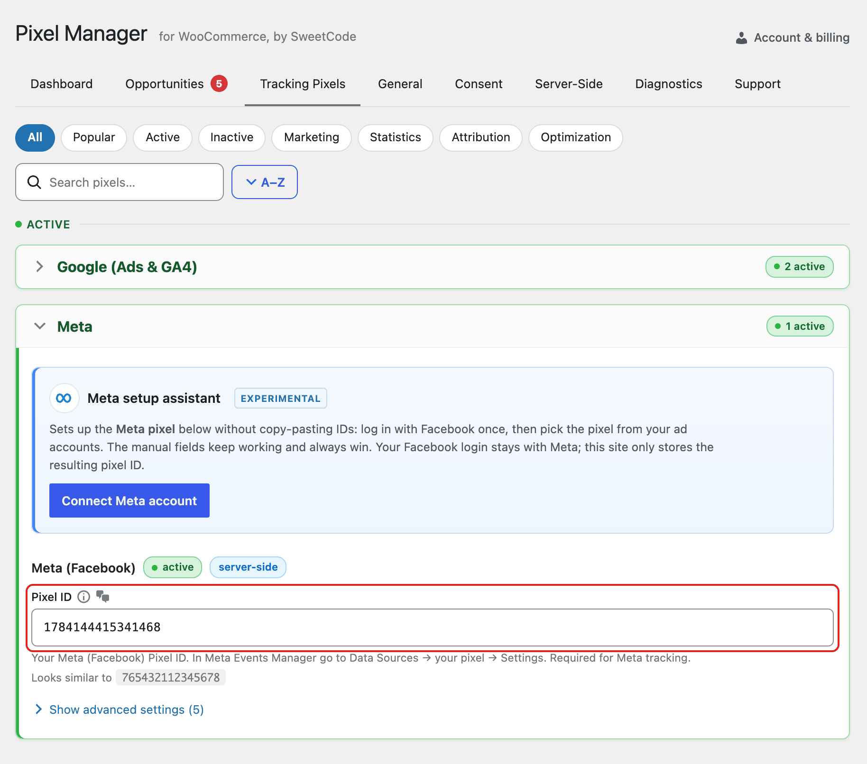Click the Meta section heading
Viewport: 867px width, 764px height.
pyautogui.click(x=75, y=327)
